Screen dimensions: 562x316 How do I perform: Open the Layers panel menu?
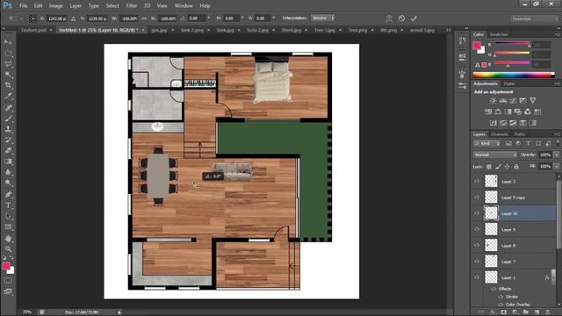point(557,134)
